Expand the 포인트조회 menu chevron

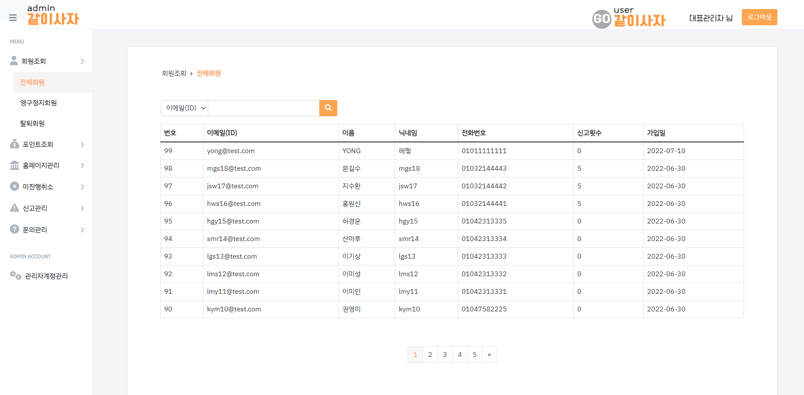click(82, 145)
